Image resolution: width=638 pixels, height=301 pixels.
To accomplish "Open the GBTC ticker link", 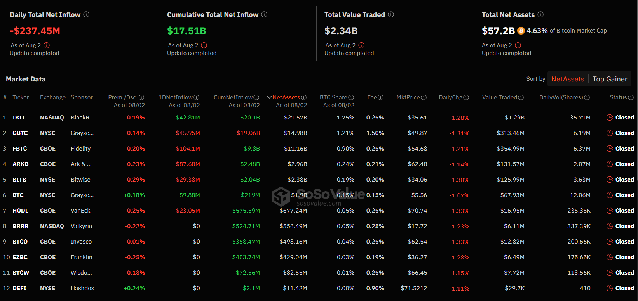I will pyautogui.click(x=20, y=133).
